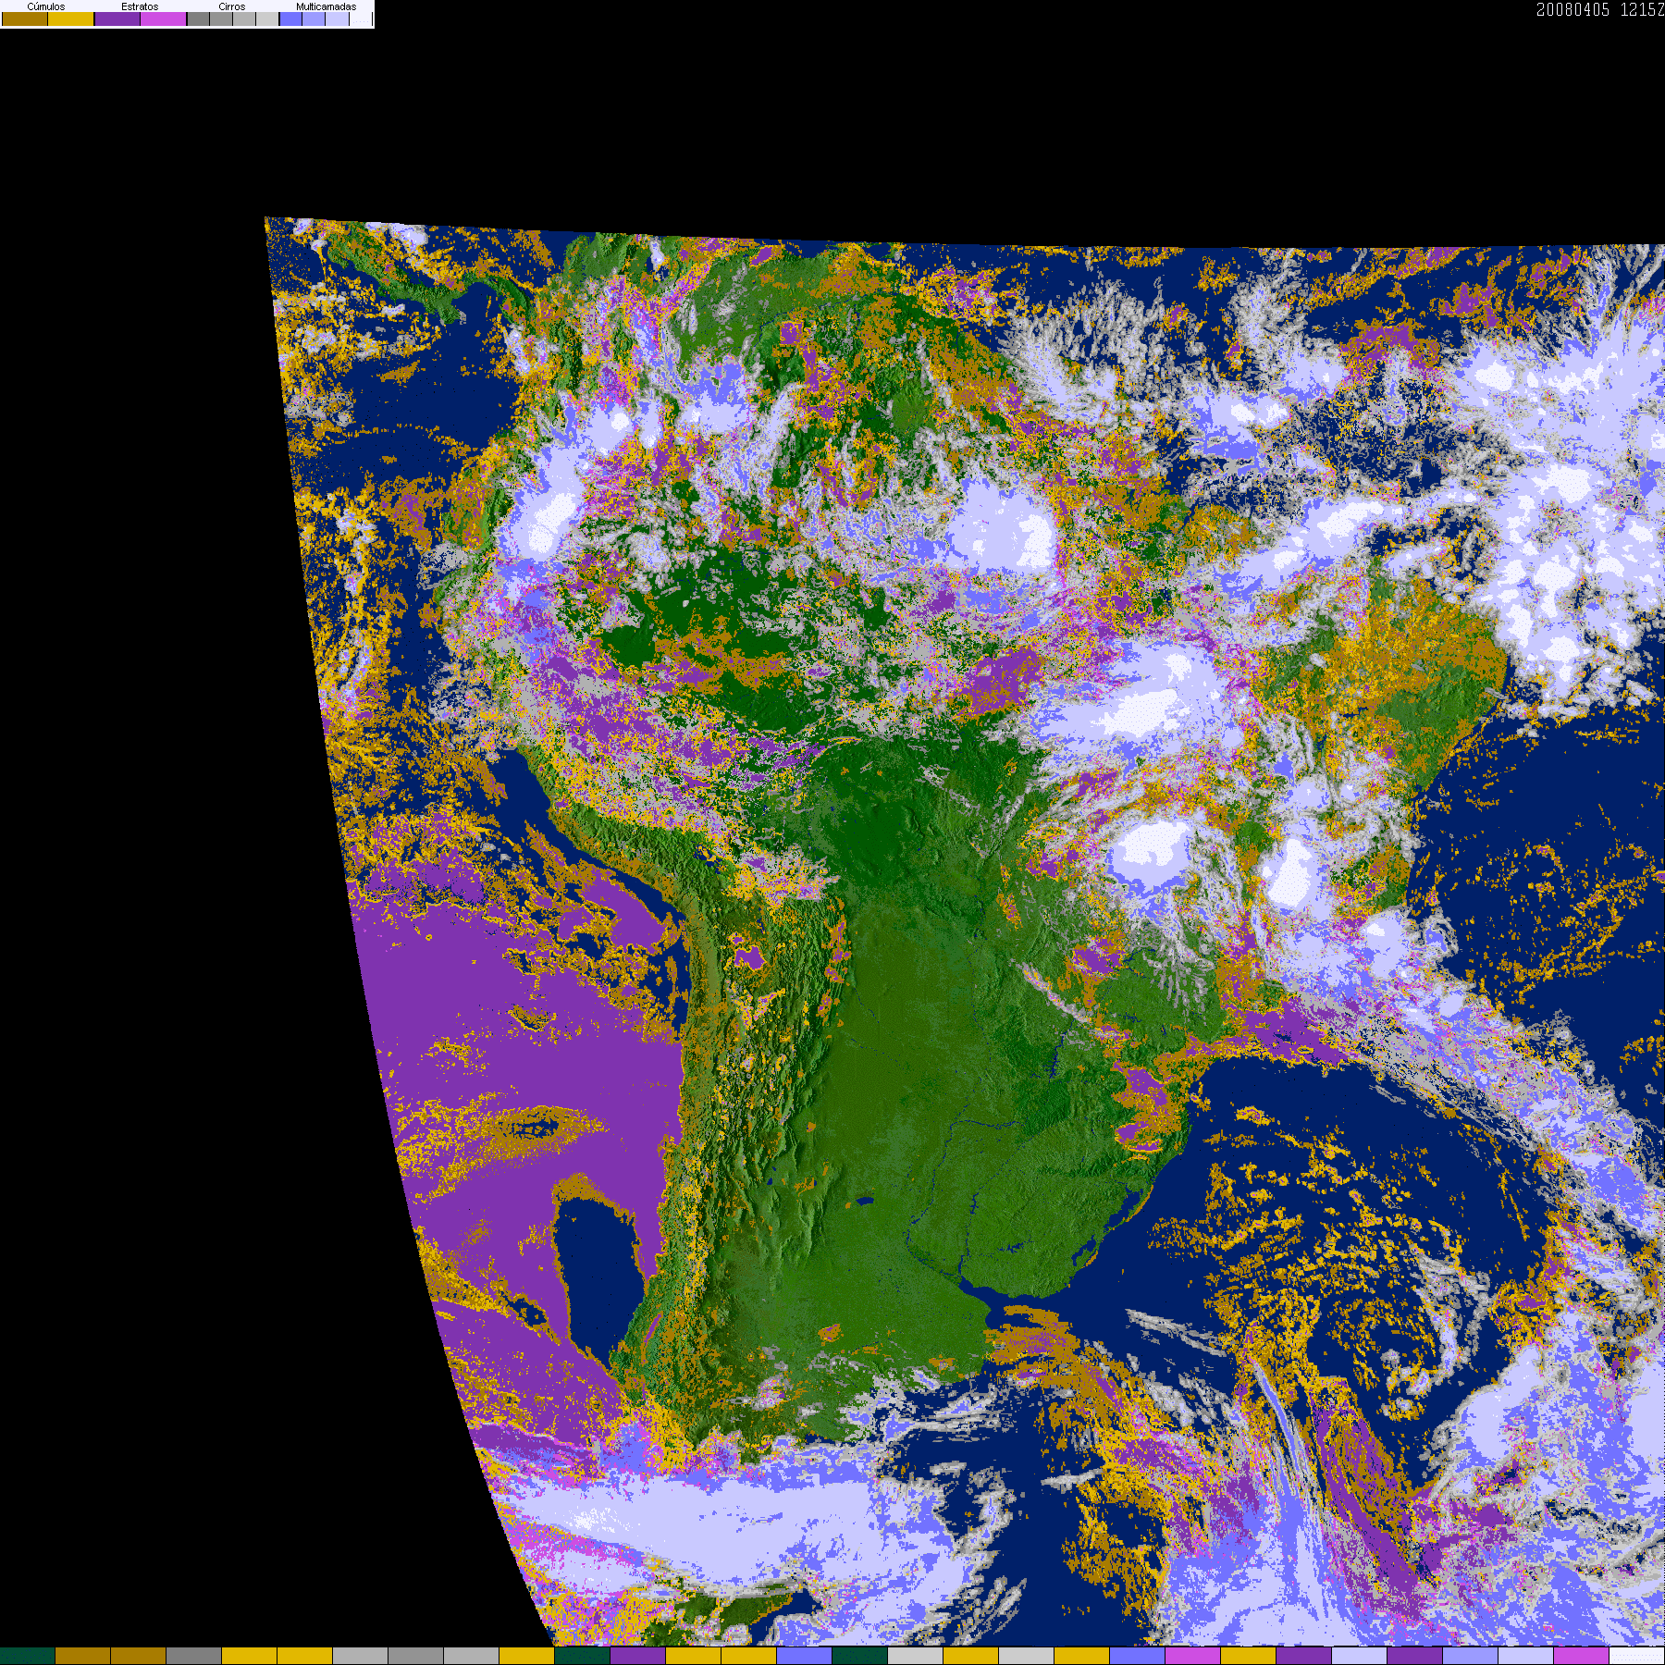Pick the darkest grey Cirros swatch
The height and width of the screenshot is (1665, 1665).
pos(198,18)
